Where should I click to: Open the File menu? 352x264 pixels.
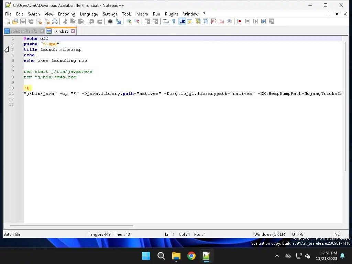pos(8,14)
